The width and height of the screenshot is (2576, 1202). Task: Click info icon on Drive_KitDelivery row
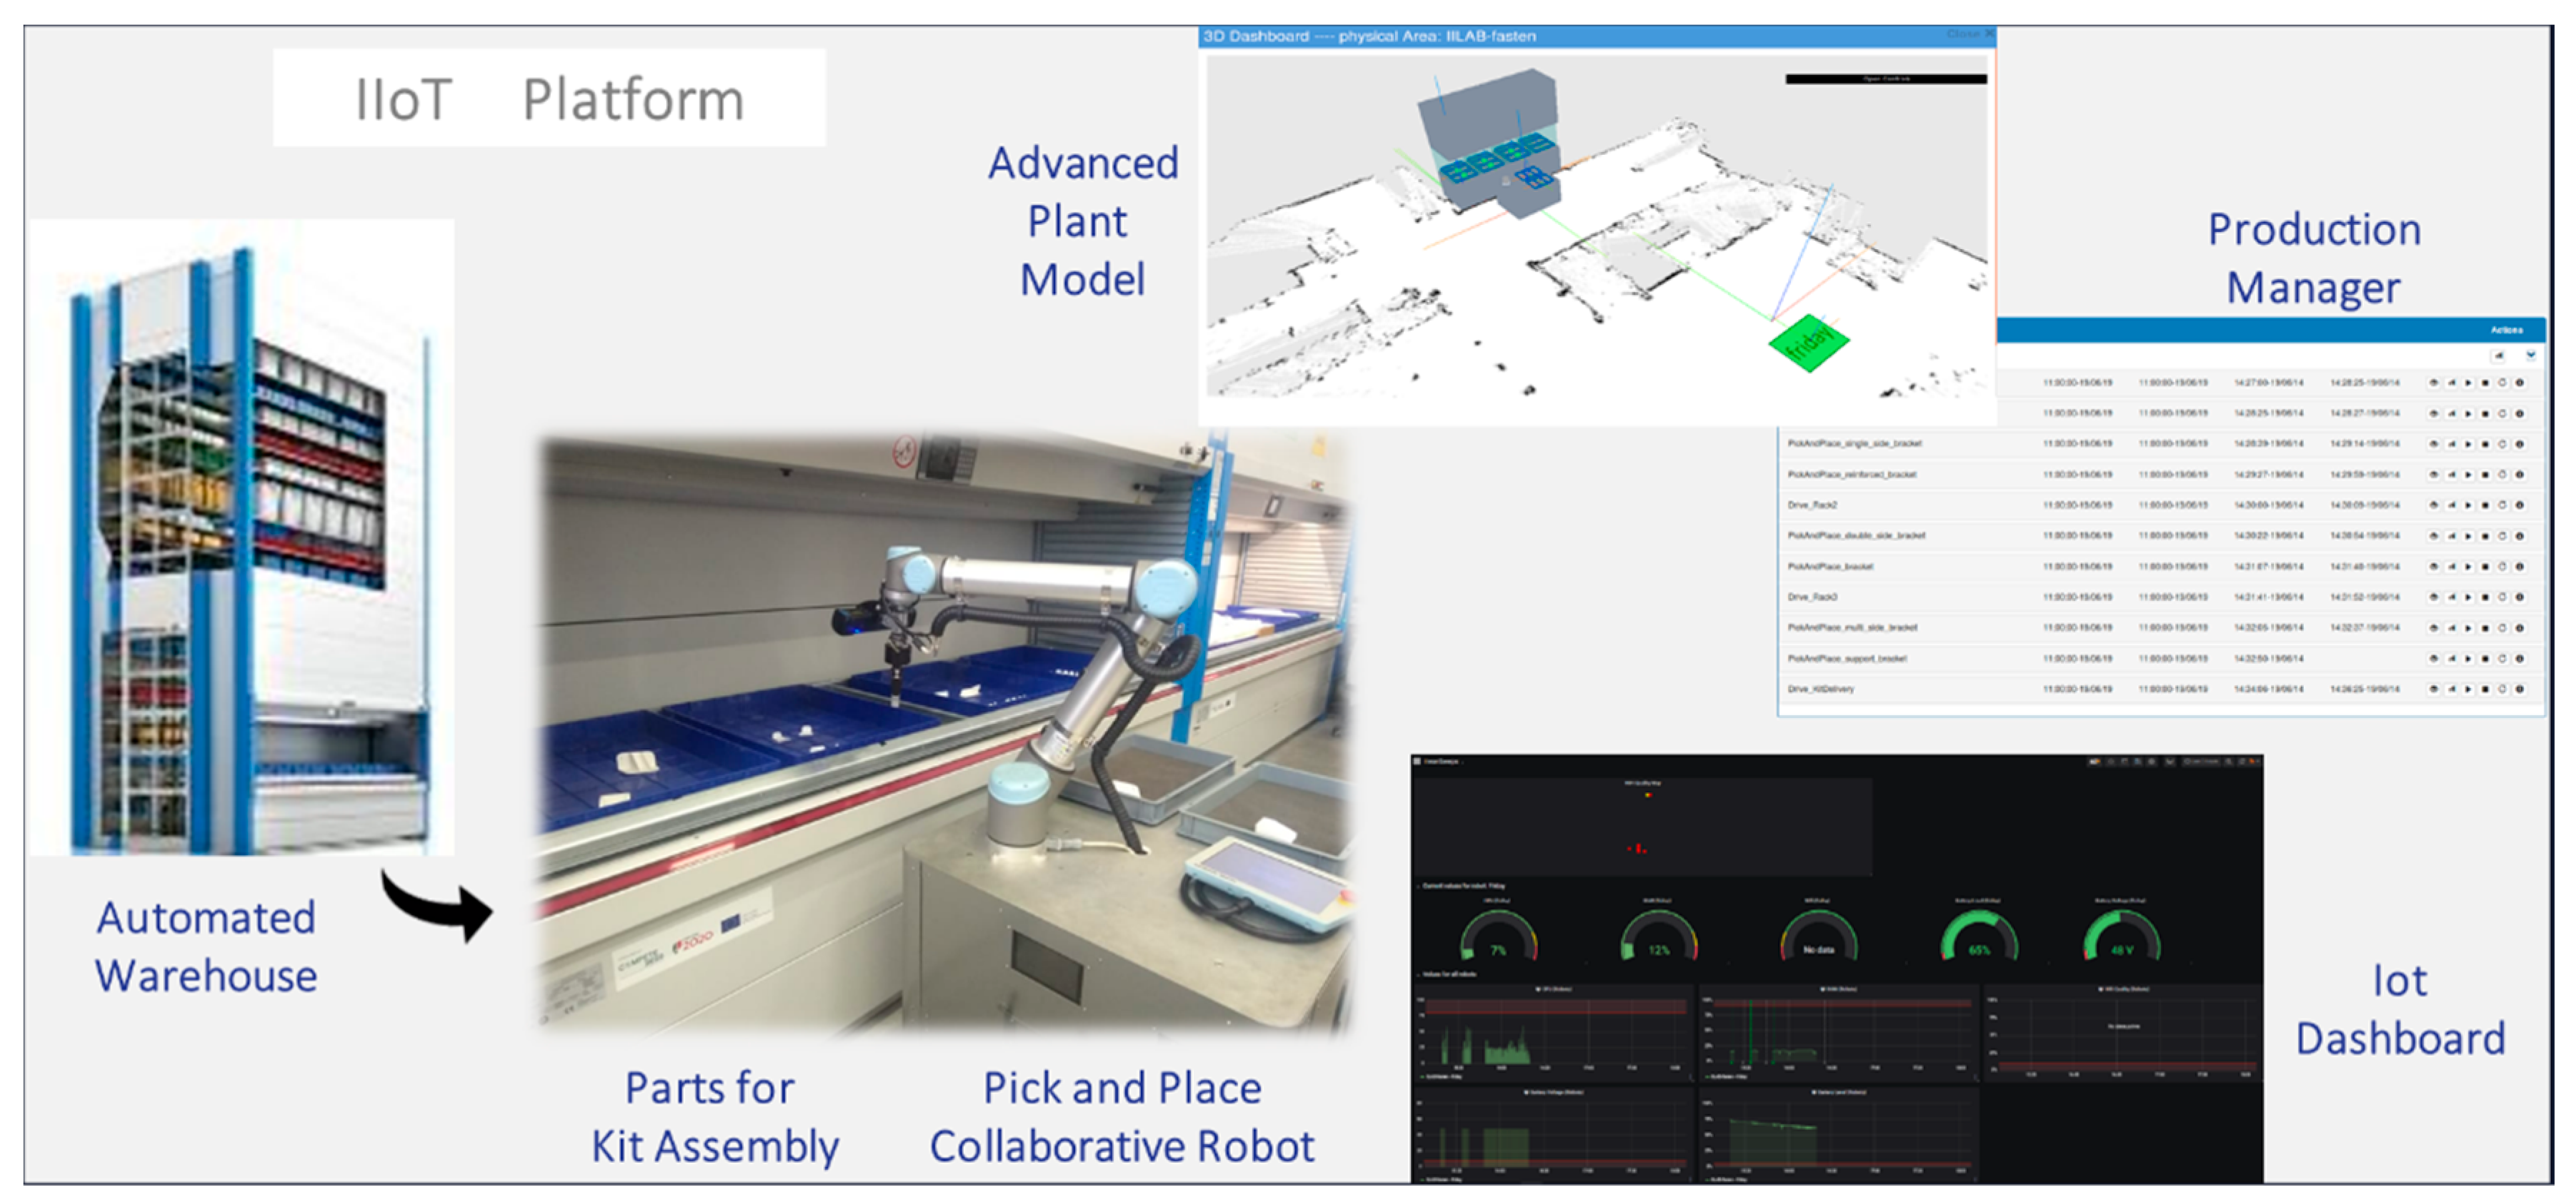click(2519, 690)
